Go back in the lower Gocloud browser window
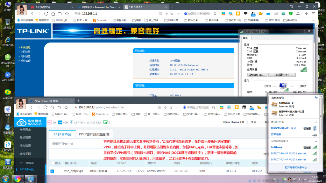Viewport: 326px width, 183px height. pyautogui.click(x=32, y=107)
